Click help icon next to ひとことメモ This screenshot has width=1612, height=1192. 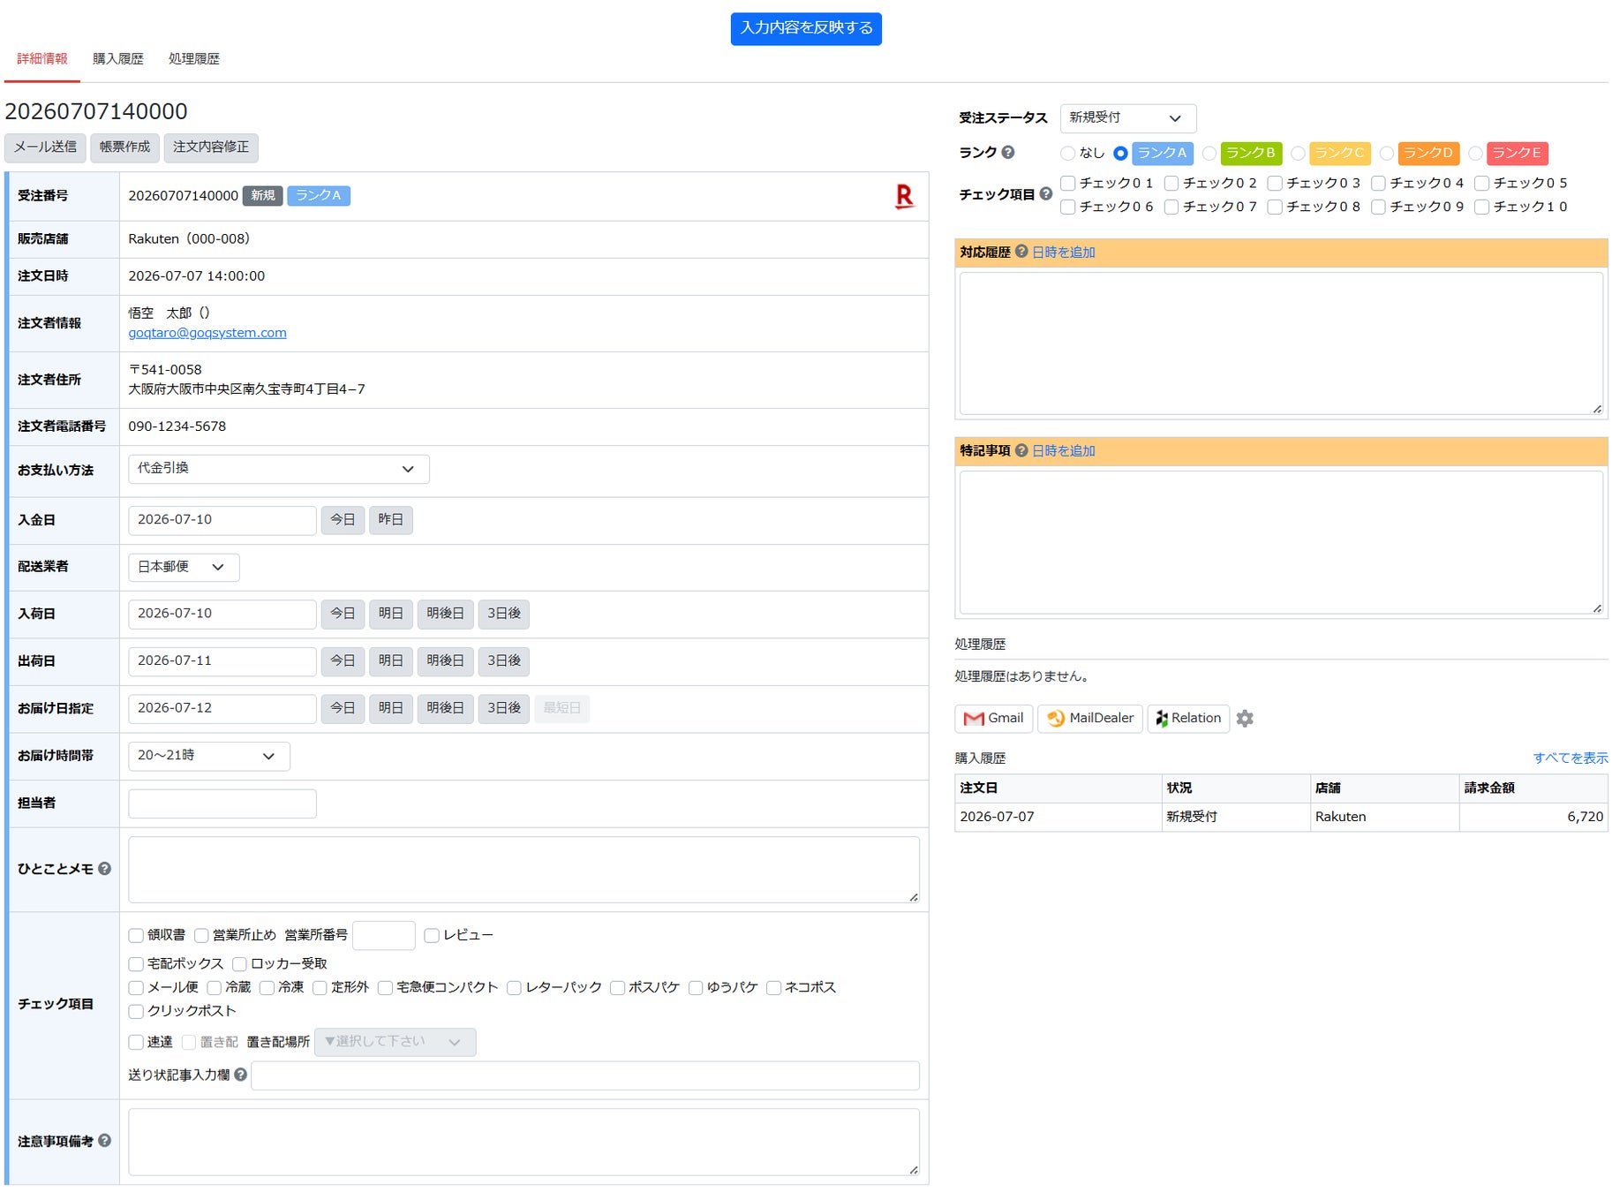coord(104,869)
